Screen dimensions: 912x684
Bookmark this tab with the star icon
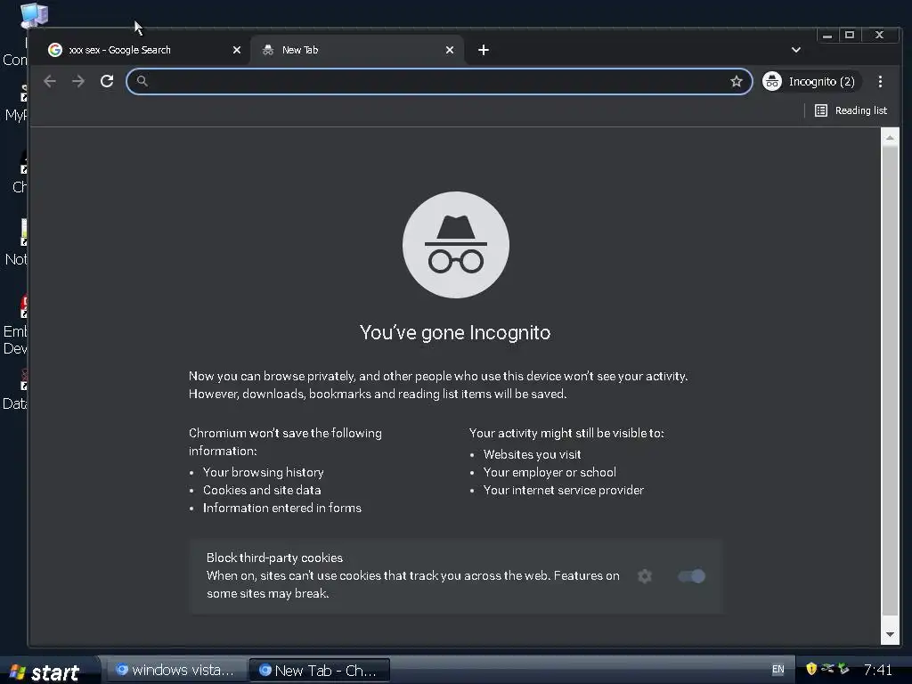coord(737,81)
